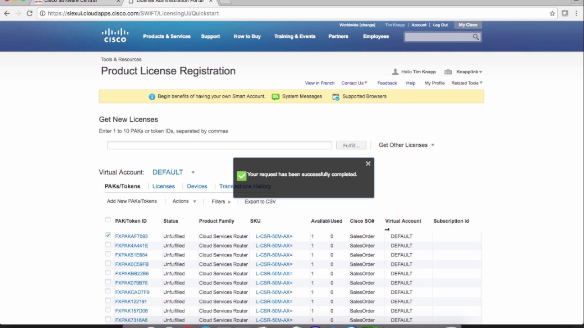
Task: Check FXPAK079B76 row checkbox
Action: coord(108,282)
